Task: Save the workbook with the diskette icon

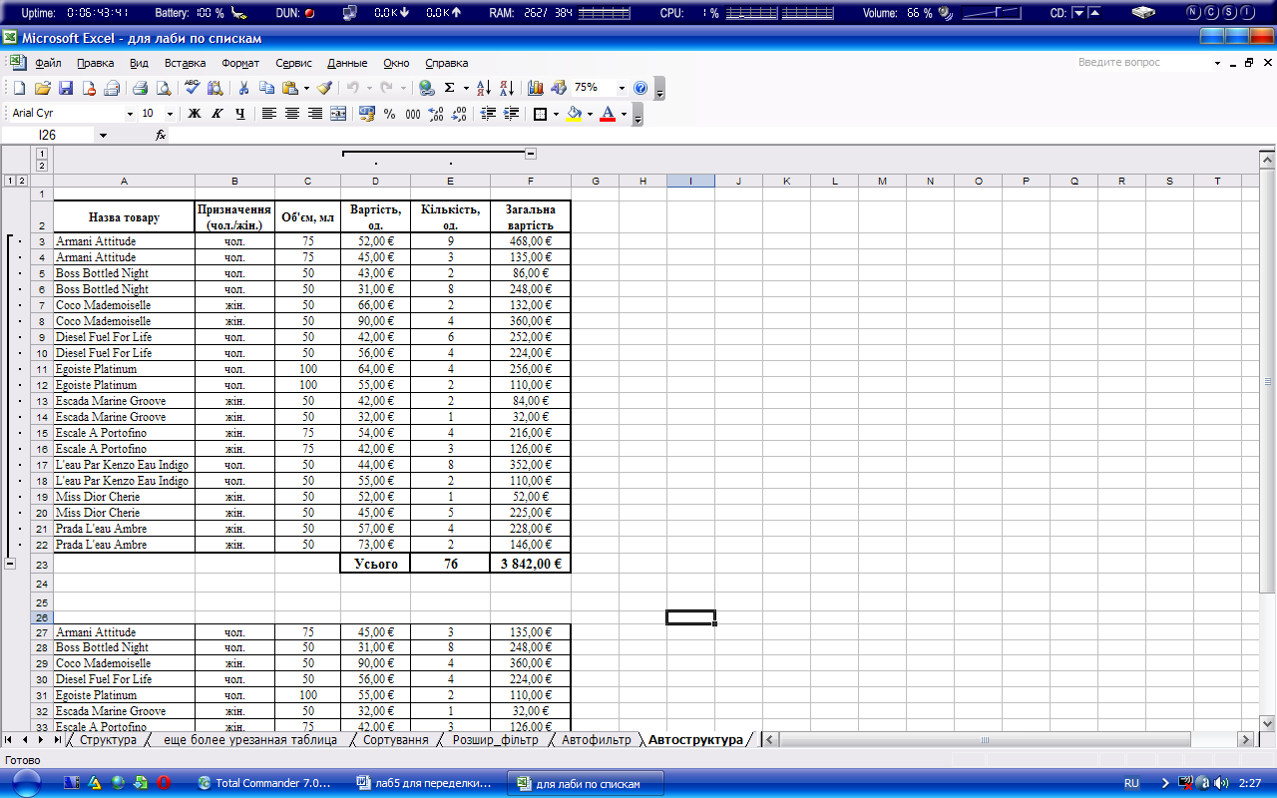Action: [x=66, y=88]
